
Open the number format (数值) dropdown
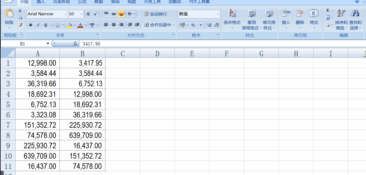[x=218, y=14]
